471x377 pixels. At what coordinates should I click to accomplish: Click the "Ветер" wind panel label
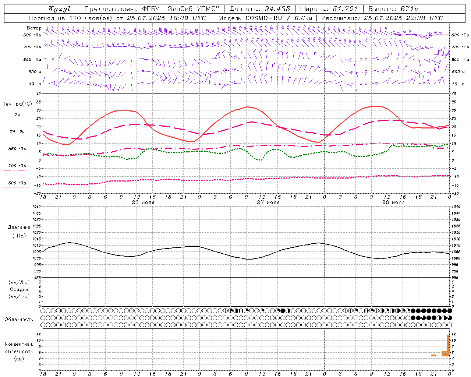34,28
